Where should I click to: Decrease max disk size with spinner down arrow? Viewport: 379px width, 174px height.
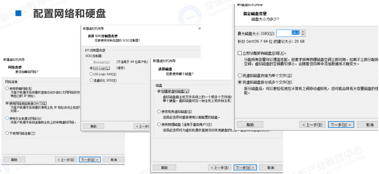click(x=303, y=35)
